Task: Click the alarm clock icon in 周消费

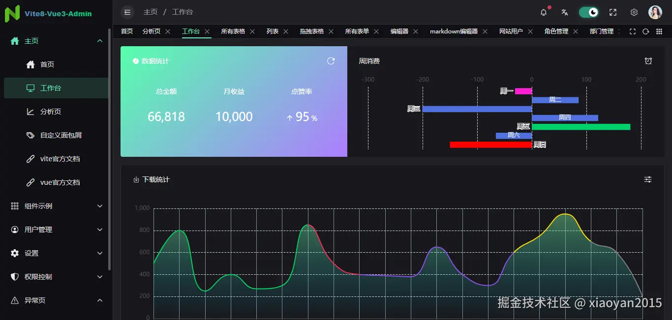Action: [x=648, y=61]
